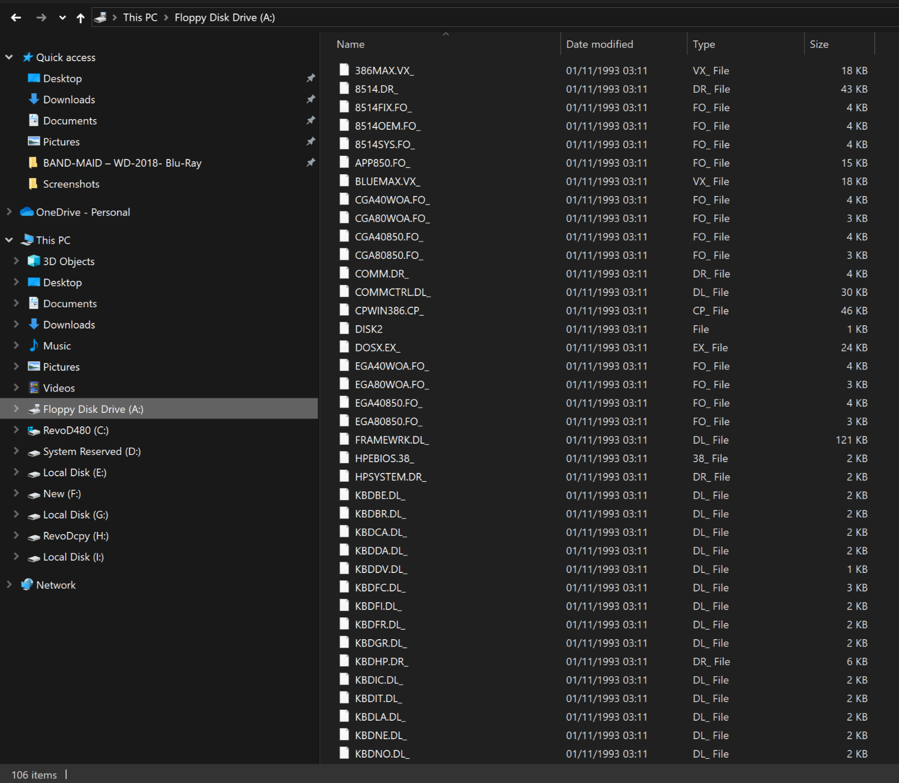Image resolution: width=899 pixels, height=783 pixels.
Task: Click the Quick access star icon
Action: [28, 57]
